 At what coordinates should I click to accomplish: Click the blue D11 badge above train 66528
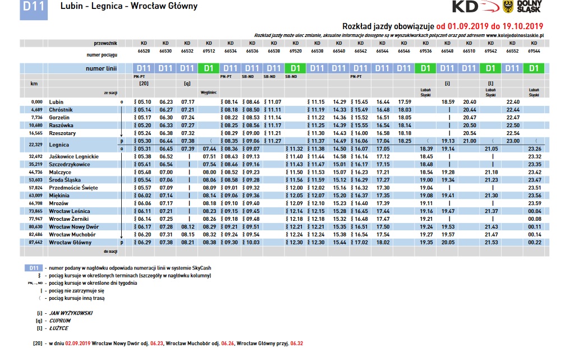(x=144, y=68)
